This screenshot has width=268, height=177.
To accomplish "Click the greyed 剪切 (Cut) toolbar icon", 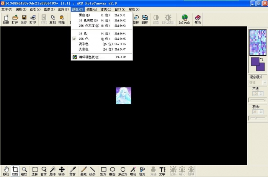I will click(44, 19).
